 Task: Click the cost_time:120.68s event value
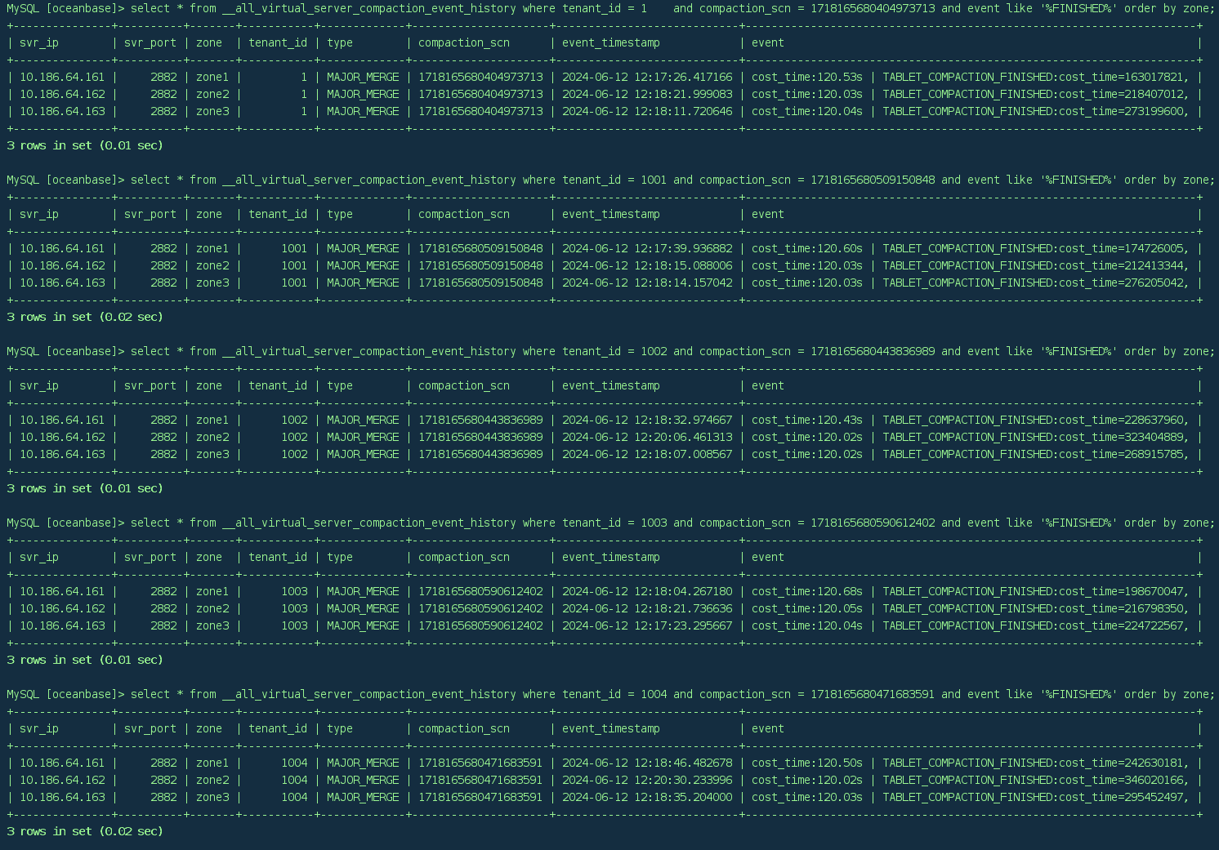point(806,591)
